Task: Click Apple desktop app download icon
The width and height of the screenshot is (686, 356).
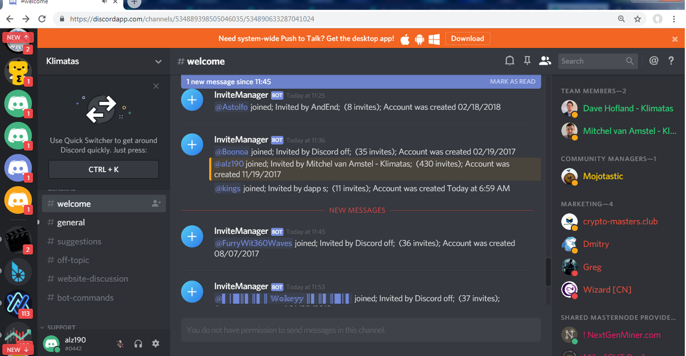Action: (405, 39)
